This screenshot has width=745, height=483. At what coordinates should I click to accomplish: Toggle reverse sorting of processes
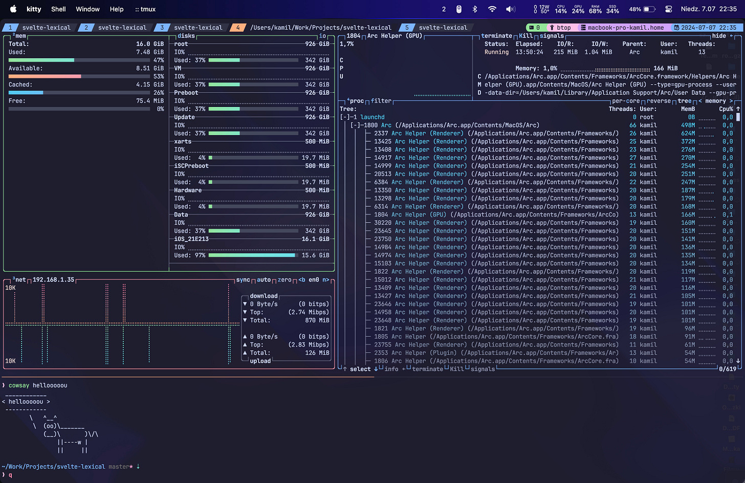click(659, 101)
